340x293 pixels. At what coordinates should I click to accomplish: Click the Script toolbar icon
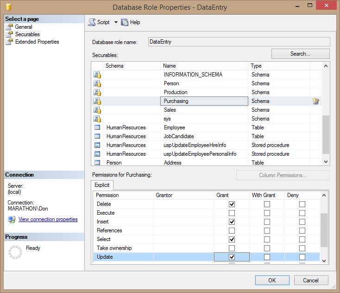[x=92, y=22]
